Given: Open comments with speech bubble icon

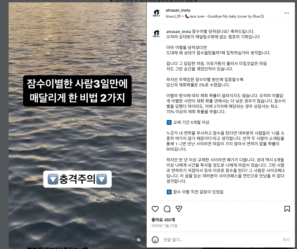Looking at the screenshot, I should [x=167, y=209].
